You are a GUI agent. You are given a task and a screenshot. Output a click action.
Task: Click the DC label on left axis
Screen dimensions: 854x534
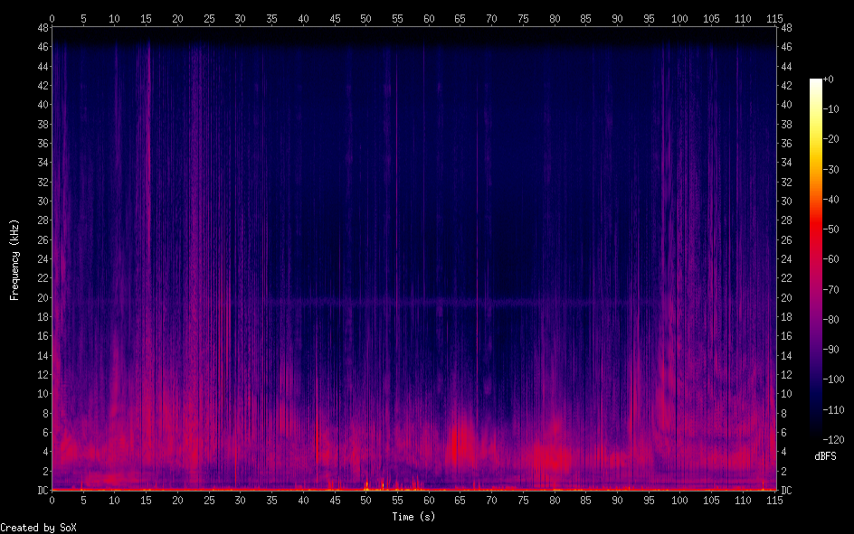click(40, 491)
